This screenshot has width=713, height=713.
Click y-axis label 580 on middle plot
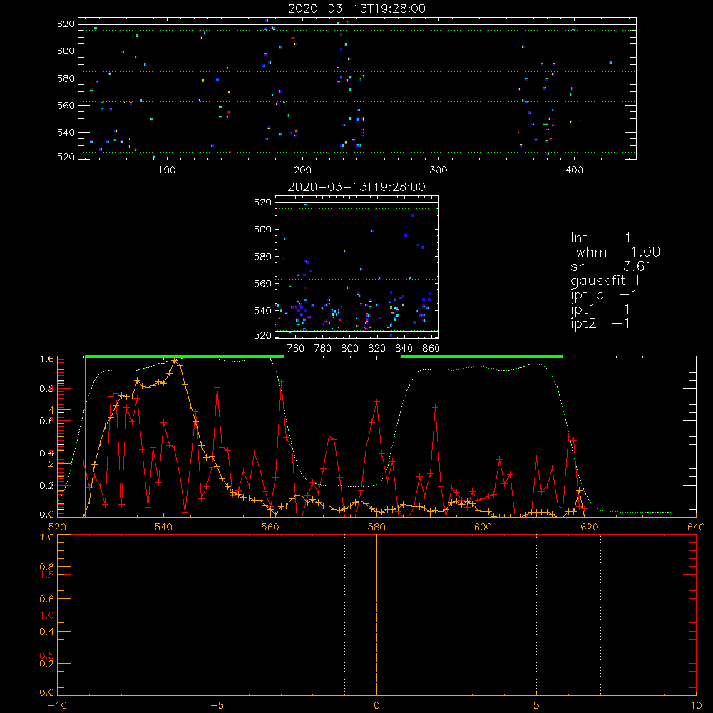pos(262,257)
